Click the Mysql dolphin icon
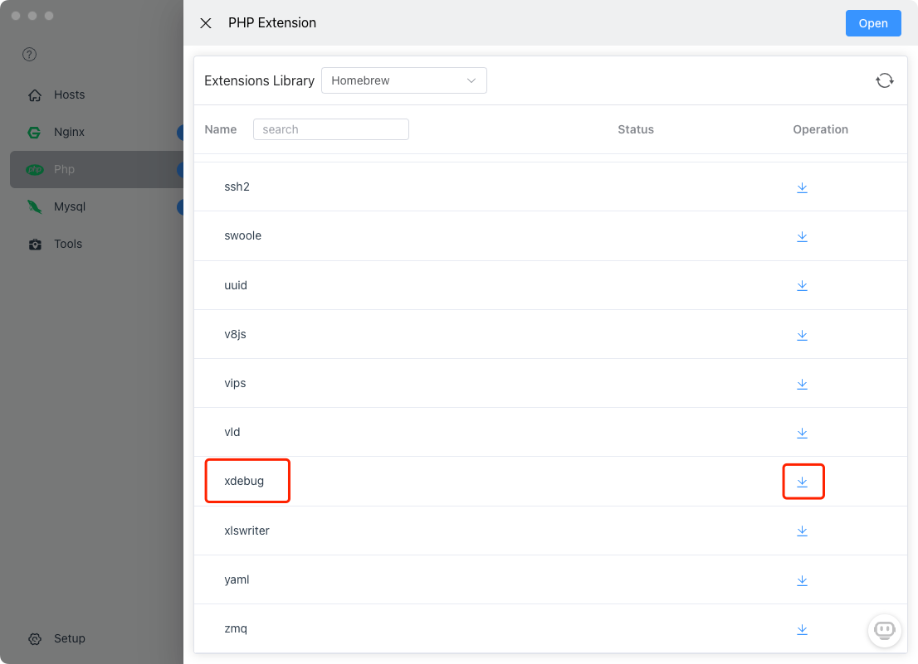The image size is (918, 664). coord(35,207)
